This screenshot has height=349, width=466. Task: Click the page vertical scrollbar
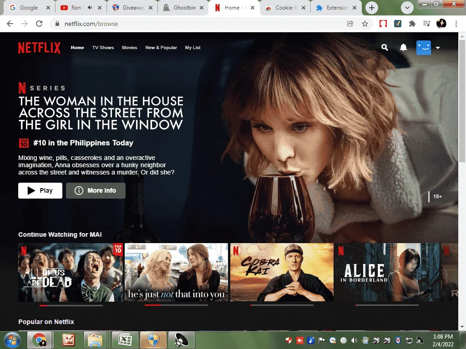[461, 101]
